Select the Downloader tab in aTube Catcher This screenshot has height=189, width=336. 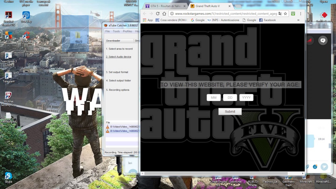pyautogui.click(x=119, y=41)
